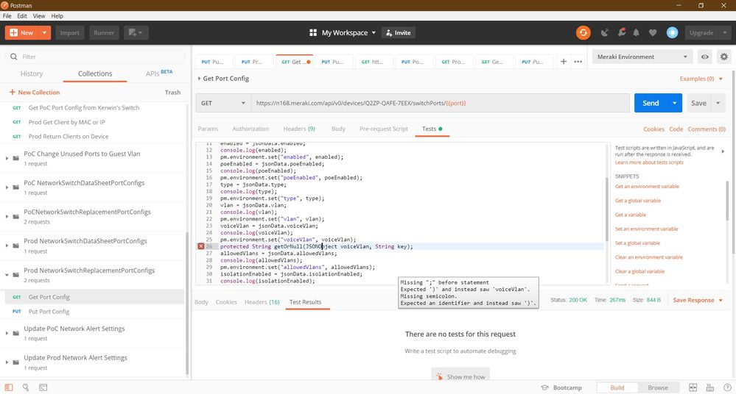
Task: Open the Help menu
Action: (57, 16)
